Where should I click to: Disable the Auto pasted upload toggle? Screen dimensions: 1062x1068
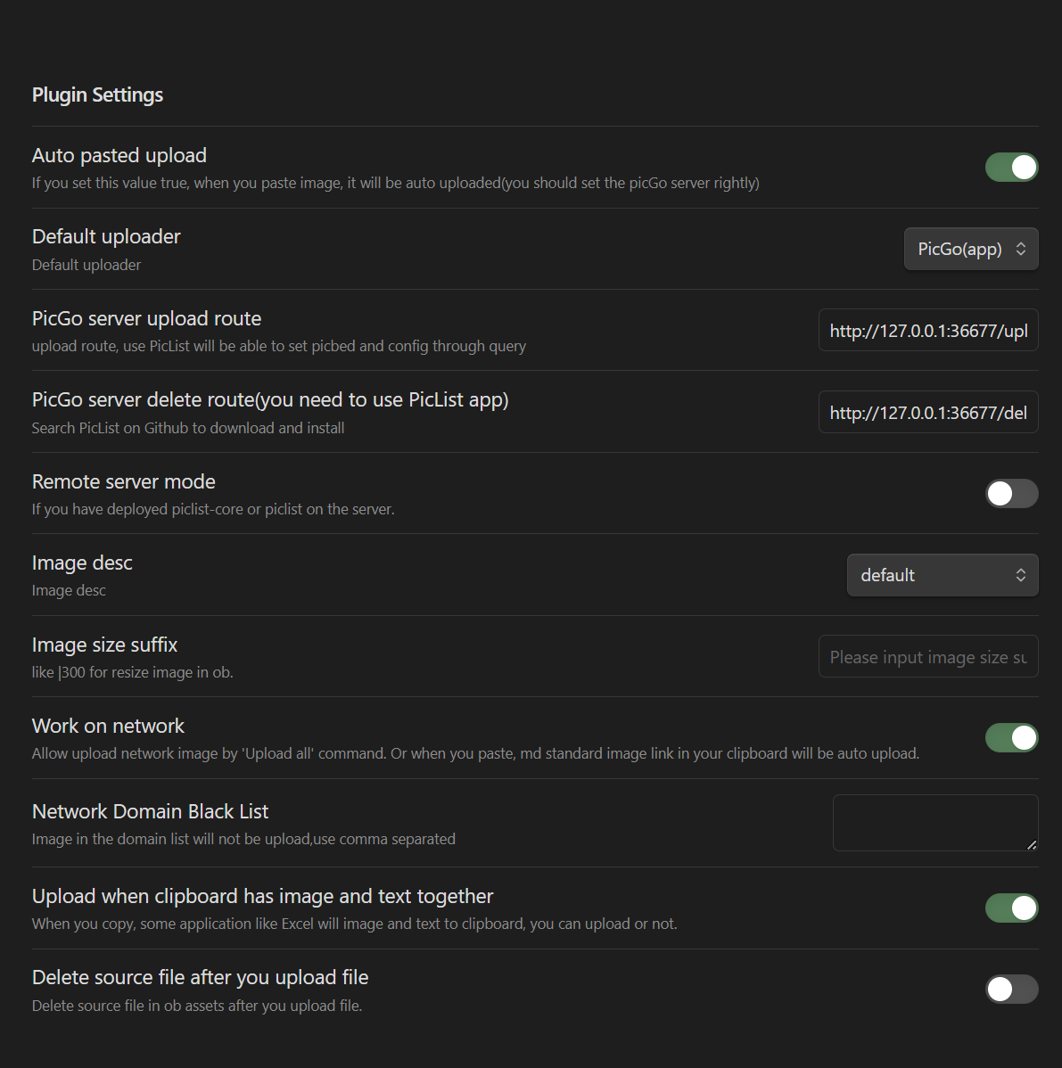(x=1011, y=167)
